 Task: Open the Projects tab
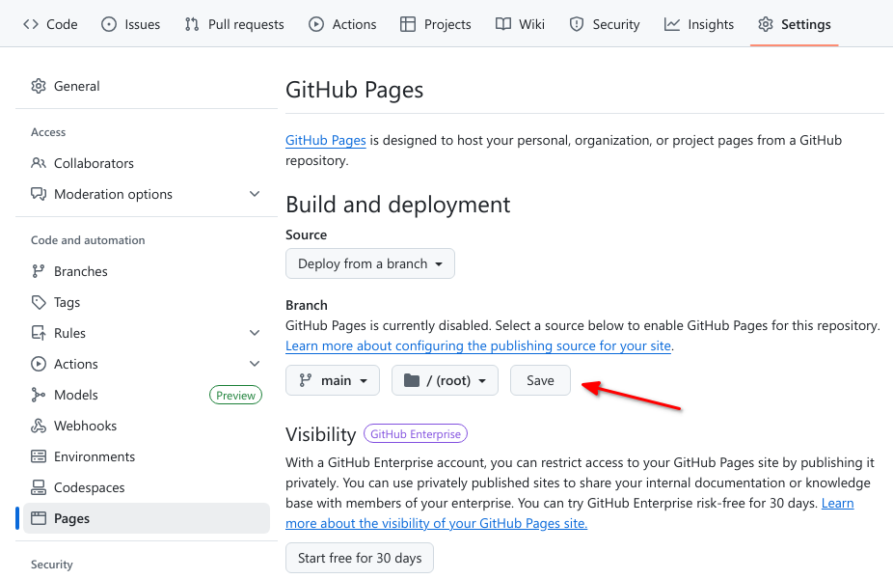pyautogui.click(x=436, y=24)
